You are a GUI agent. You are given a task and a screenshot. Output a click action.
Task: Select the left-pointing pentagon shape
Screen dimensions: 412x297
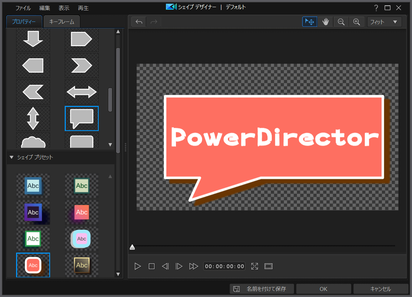33,65
